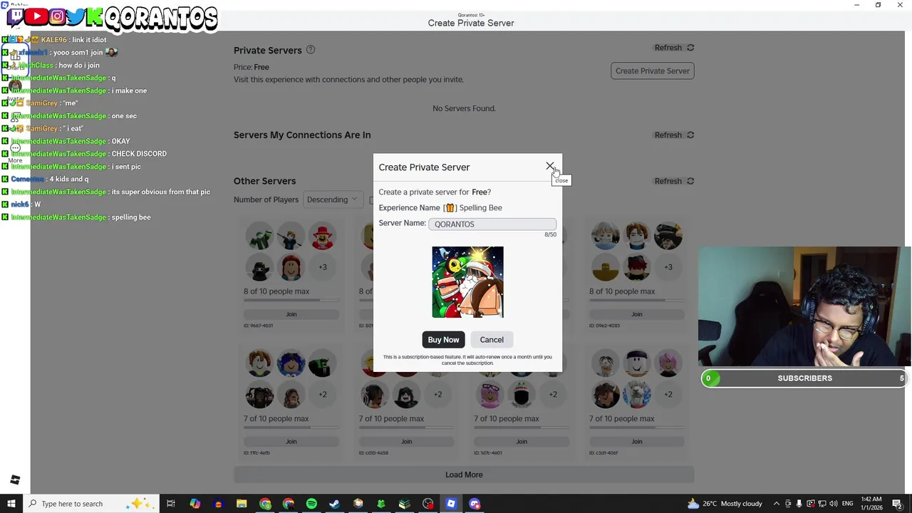Click the 'No Servers Found.' text
Image resolution: width=912 pixels, height=513 pixels.
click(x=464, y=108)
